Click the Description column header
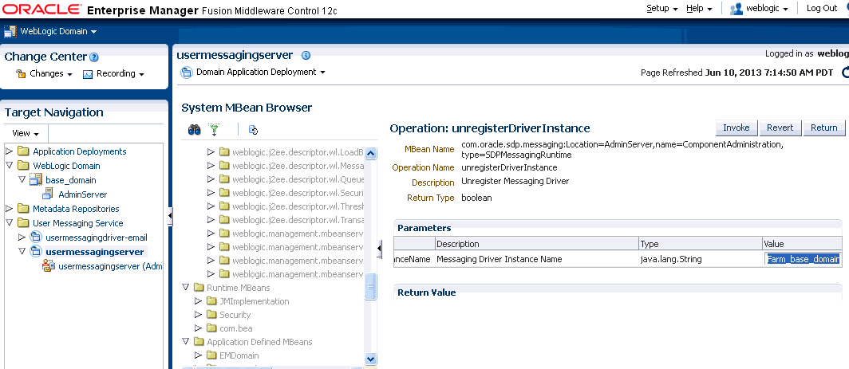This screenshot has width=849, height=369. click(x=536, y=244)
